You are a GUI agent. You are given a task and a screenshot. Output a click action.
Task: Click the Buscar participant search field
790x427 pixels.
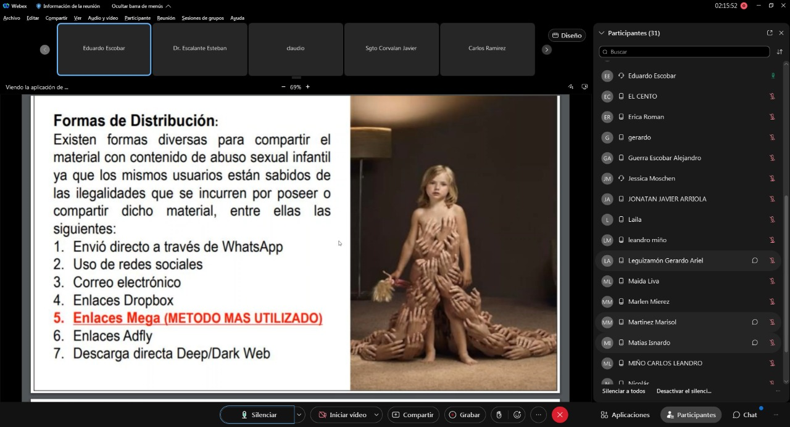pos(684,52)
